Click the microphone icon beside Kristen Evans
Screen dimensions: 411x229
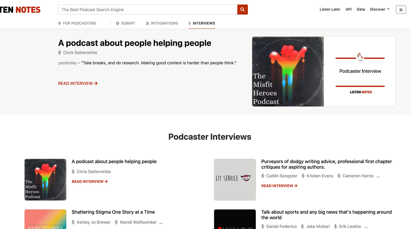[x=303, y=176]
